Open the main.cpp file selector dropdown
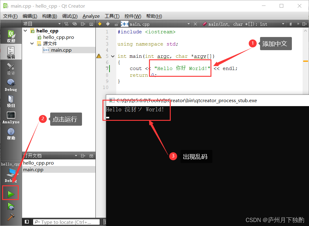Image resolution: width=309 pixels, height=226 pixels. [x=188, y=24]
